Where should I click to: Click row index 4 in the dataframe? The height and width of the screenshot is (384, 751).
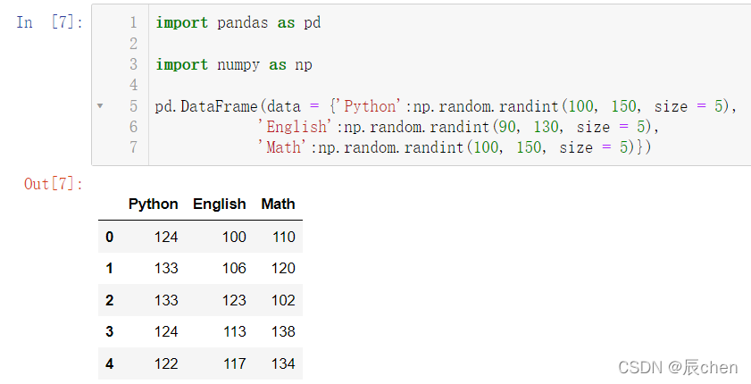coord(110,363)
